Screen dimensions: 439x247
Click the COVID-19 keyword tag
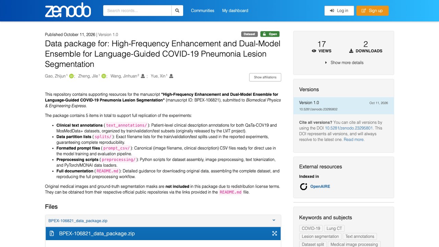pos(311,228)
